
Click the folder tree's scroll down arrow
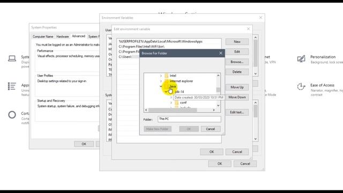(218, 106)
